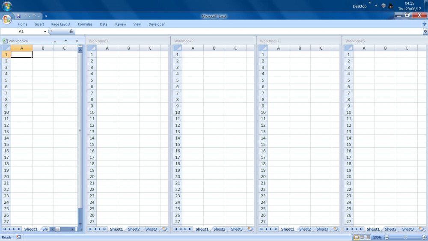This screenshot has width=428, height=241.
Task: Click the zoom slider handle
Action: click(405, 237)
